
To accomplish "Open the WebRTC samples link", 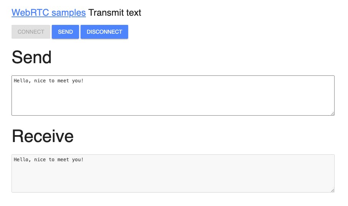I will [x=49, y=13].
